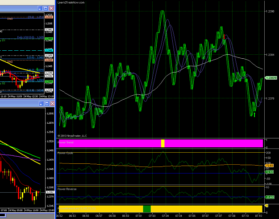
Task: Click the 06:52 time axis label
Action: pyautogui.click(x=59, y=216)
